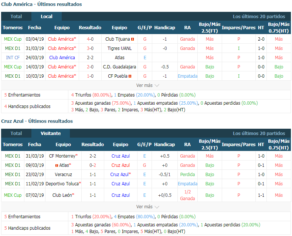
Task: Open Atlas team in 24/03/19 row
Action: [119, 58]
